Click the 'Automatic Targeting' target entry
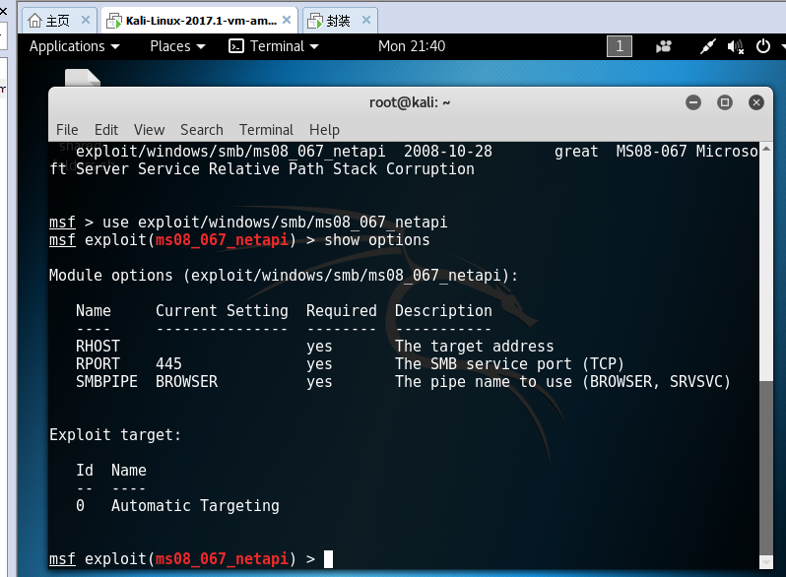Image resolution: width=786 pixels, height=577 pixels. pos(195,506)
